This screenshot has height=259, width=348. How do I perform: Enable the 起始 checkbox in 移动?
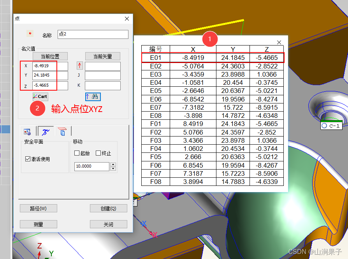point(77,153)
